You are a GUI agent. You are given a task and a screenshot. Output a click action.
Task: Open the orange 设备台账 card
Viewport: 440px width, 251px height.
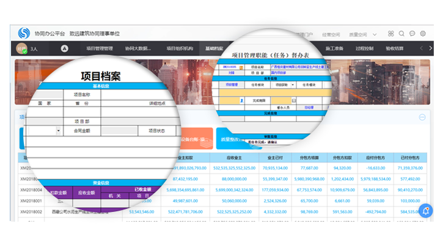pos(197,139)
